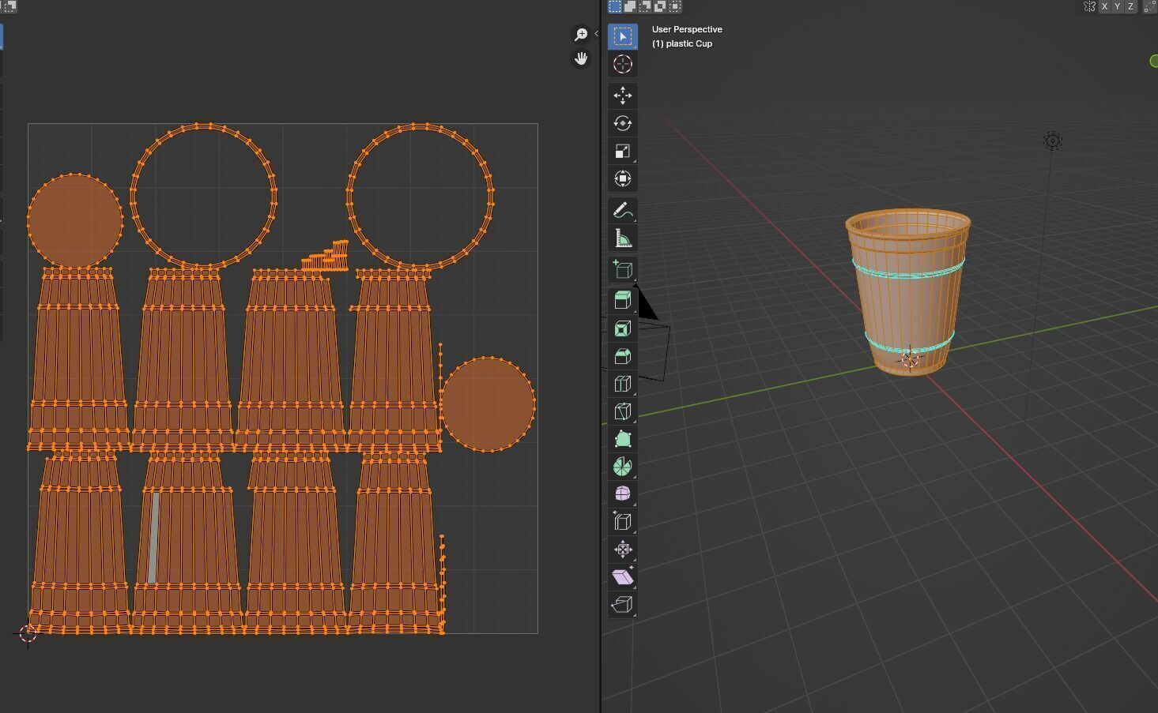
Task: Set selection mode to Intersect
Action: (x=675, y=6)
